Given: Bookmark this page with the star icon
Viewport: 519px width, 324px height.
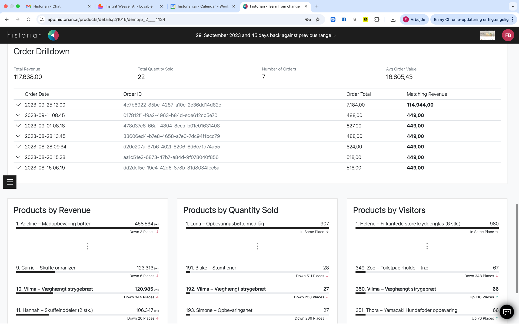Looking at the screenshot, I should click(x=318, y=19).
